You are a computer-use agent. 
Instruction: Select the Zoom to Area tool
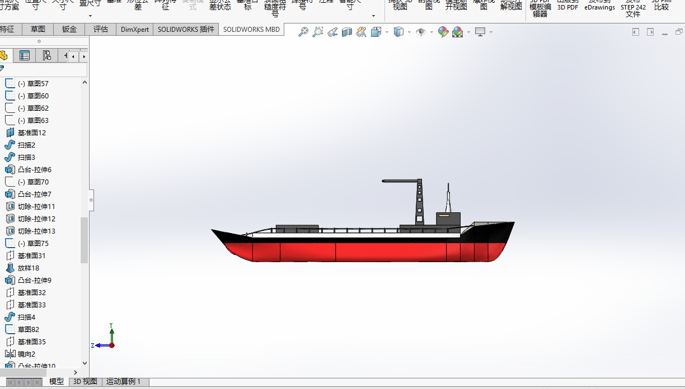pyautogui.click(x=318, y=32)
